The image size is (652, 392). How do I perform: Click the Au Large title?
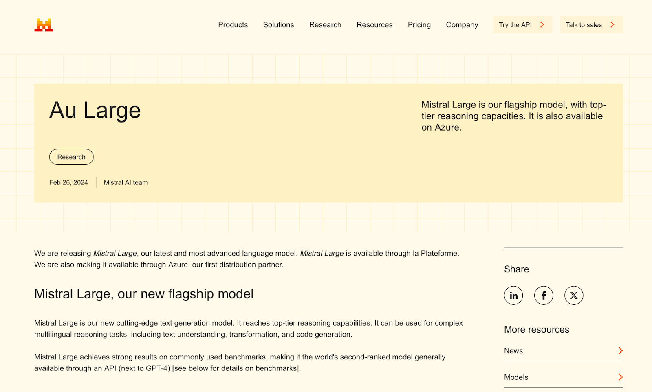click(x=95, y=110)
